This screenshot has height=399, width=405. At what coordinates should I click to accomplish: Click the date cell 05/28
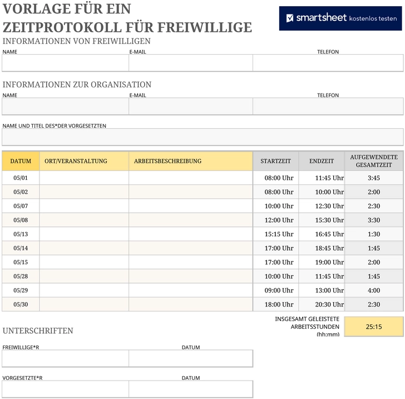21,276
